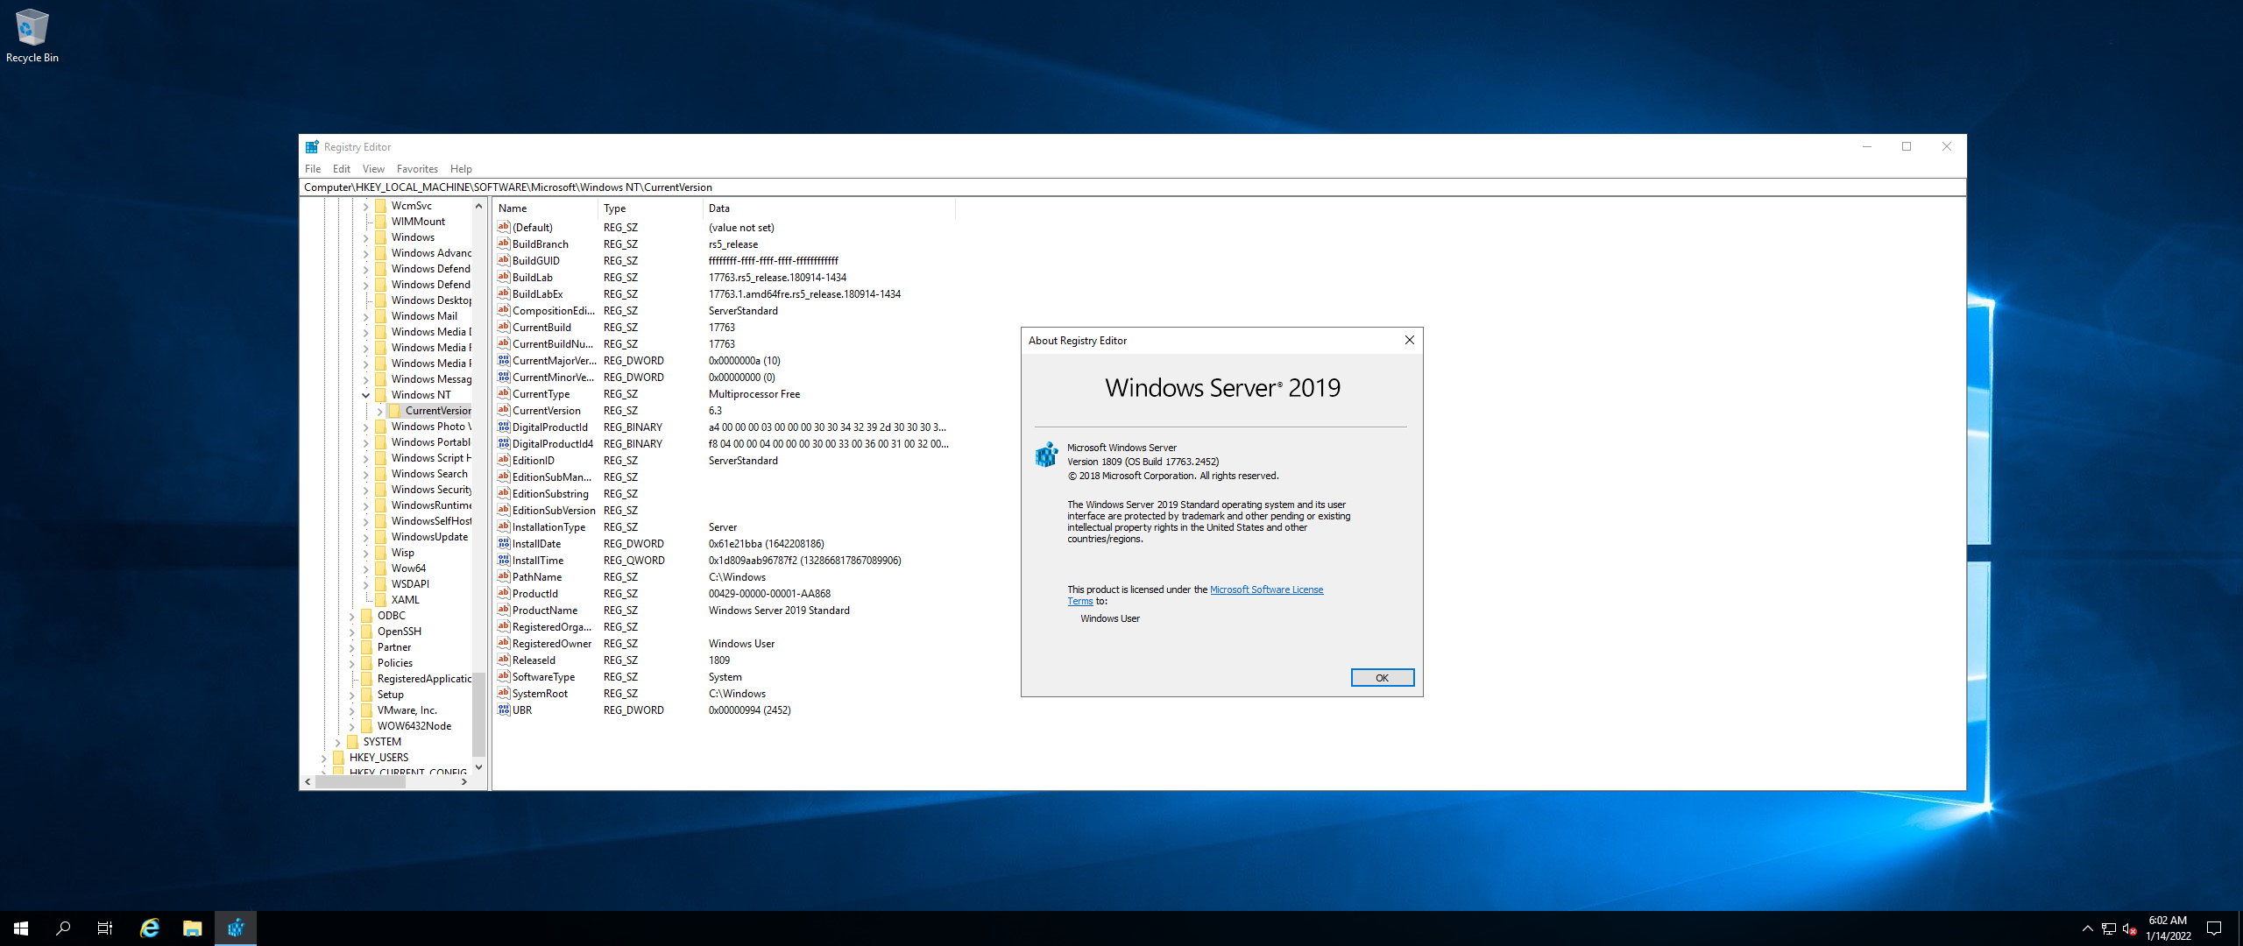Image resolution: width=2243 pixels, height=946 pixels.
Task: Click tree pane scroll down arrow
Action: point(478,767)
